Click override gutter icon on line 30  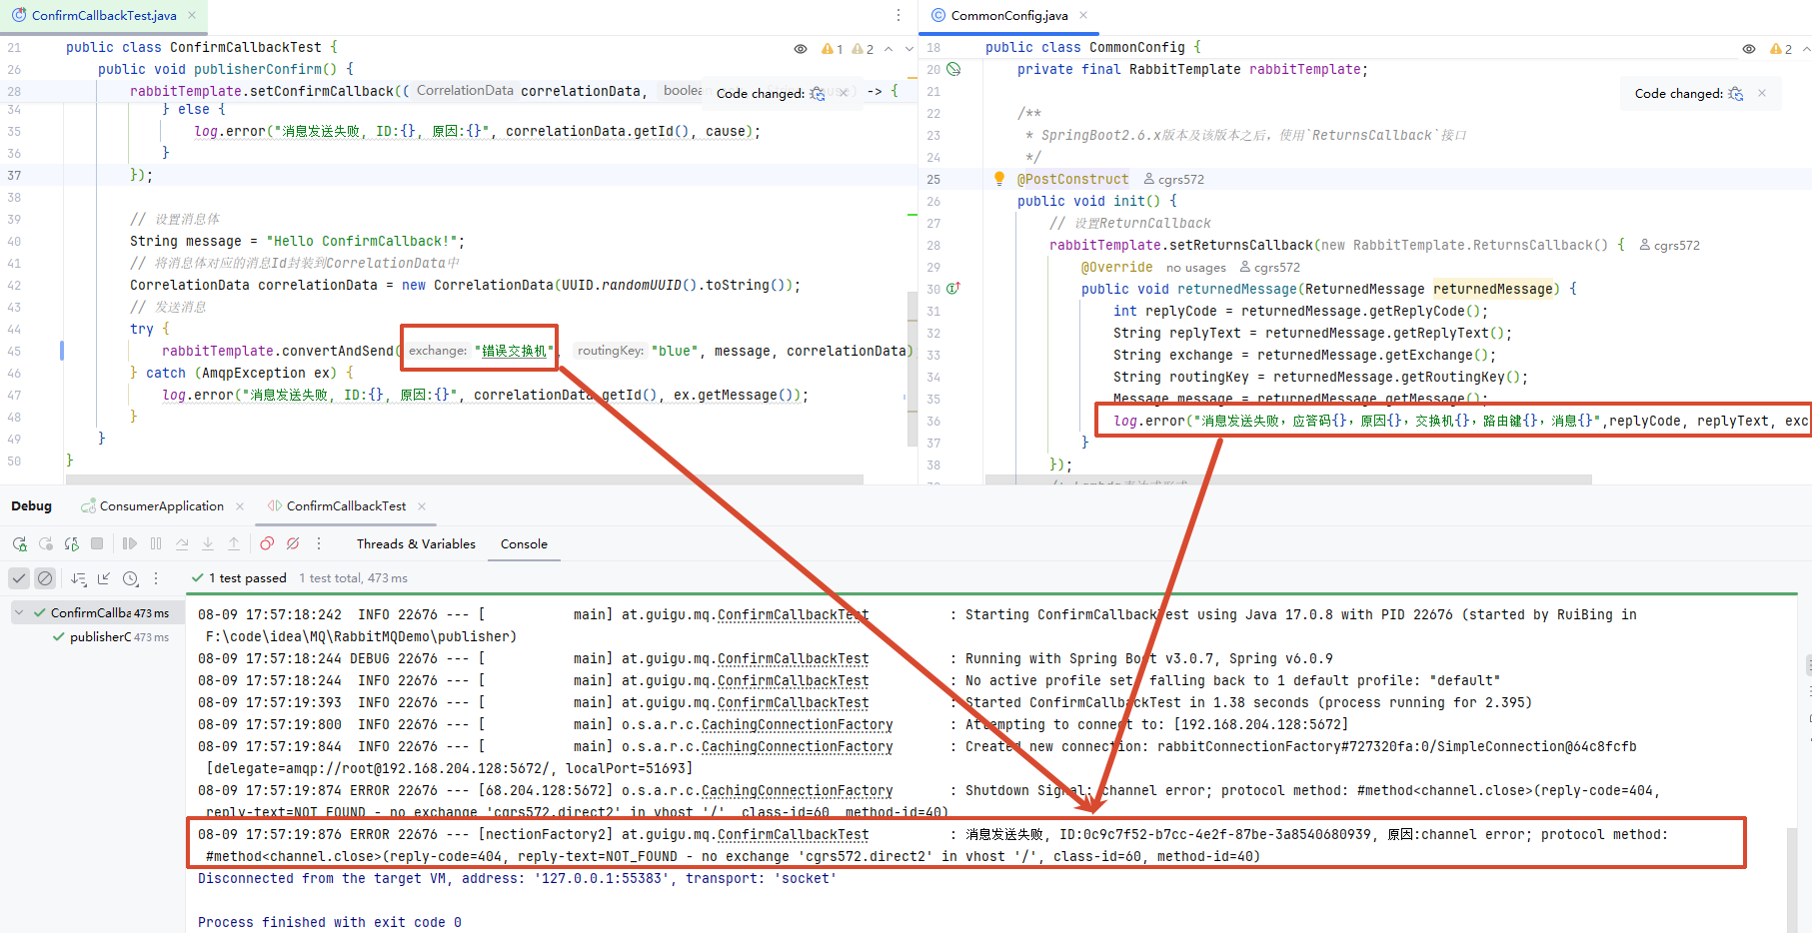tap(953, 288)
